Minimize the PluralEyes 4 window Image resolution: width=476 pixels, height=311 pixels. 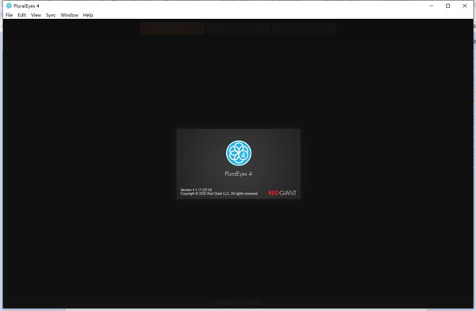coord(431,6)
